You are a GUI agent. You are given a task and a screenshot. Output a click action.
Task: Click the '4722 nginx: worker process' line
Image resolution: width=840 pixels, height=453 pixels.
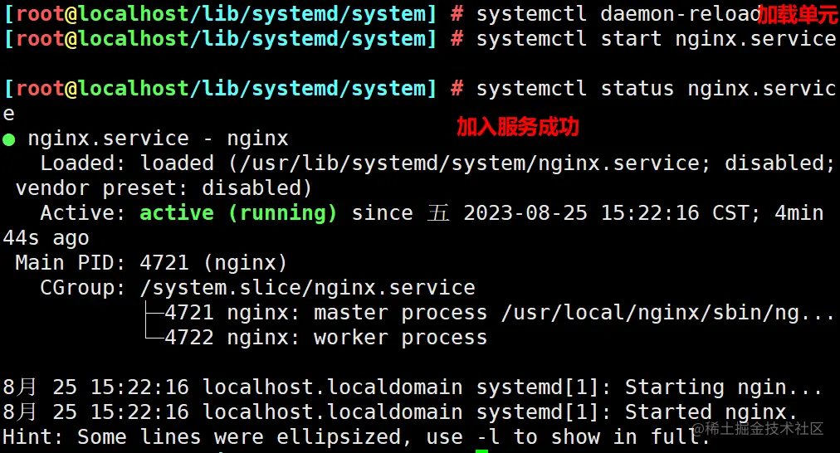(325, 338)
